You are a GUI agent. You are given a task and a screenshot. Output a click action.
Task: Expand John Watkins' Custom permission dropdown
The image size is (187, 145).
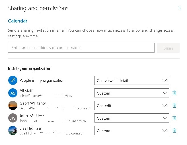point(131,118)
